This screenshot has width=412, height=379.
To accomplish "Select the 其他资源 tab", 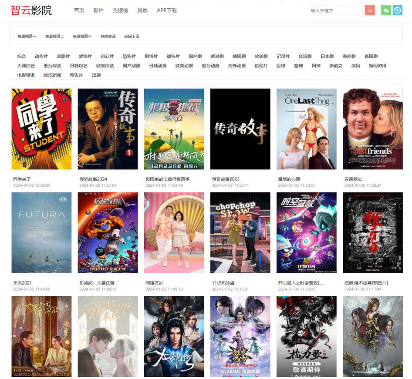I will click(108, 37).
